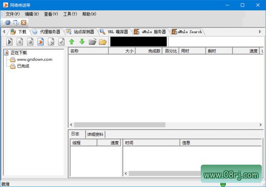Click the 就绪 status bar text
266x187 pixels.
[5, 184]
